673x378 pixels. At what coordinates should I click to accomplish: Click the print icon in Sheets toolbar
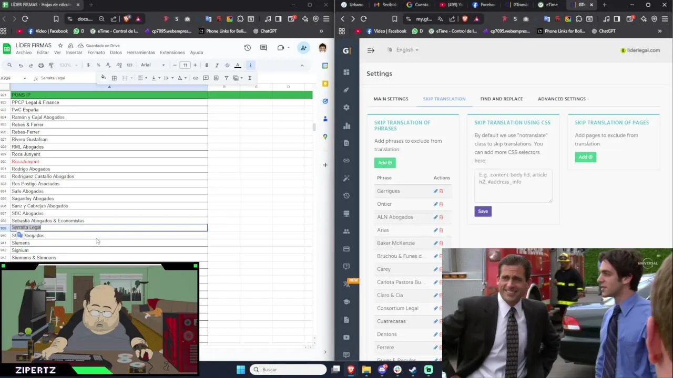pyautogui.click(x=41, y=65)
